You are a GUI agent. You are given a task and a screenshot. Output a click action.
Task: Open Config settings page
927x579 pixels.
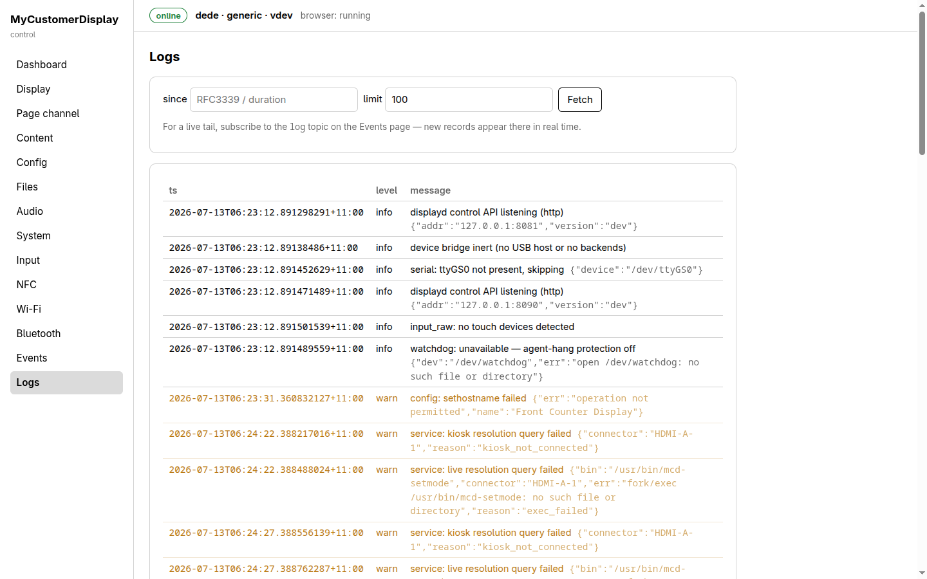[x=66, y=162]
